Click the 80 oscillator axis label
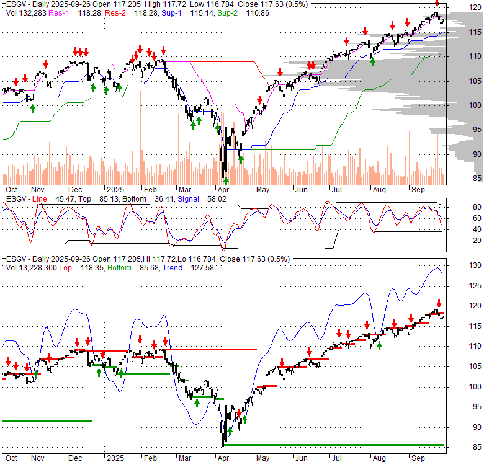 [x=477, y=207]
